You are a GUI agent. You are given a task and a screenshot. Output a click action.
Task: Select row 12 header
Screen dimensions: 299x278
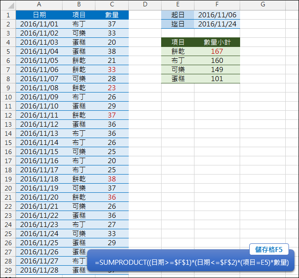[8, 115]
